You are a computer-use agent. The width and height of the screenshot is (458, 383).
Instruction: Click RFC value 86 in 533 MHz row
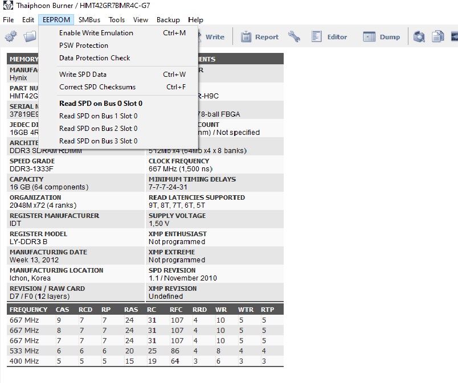coord(175,351)
